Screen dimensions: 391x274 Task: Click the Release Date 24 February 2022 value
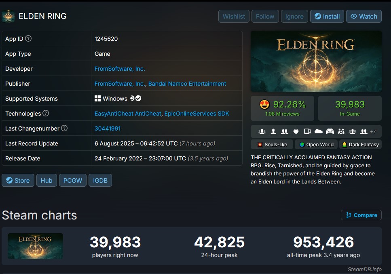(140, 158)
